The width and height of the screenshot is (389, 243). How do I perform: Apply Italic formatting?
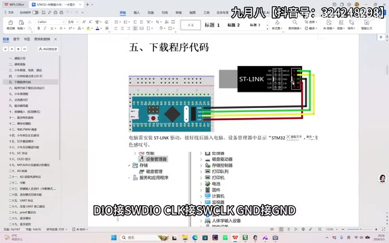45,28
